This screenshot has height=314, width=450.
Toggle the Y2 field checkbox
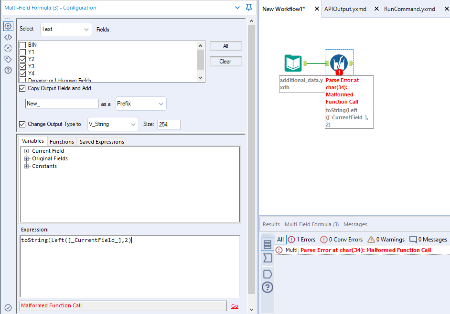coord(22,60)
